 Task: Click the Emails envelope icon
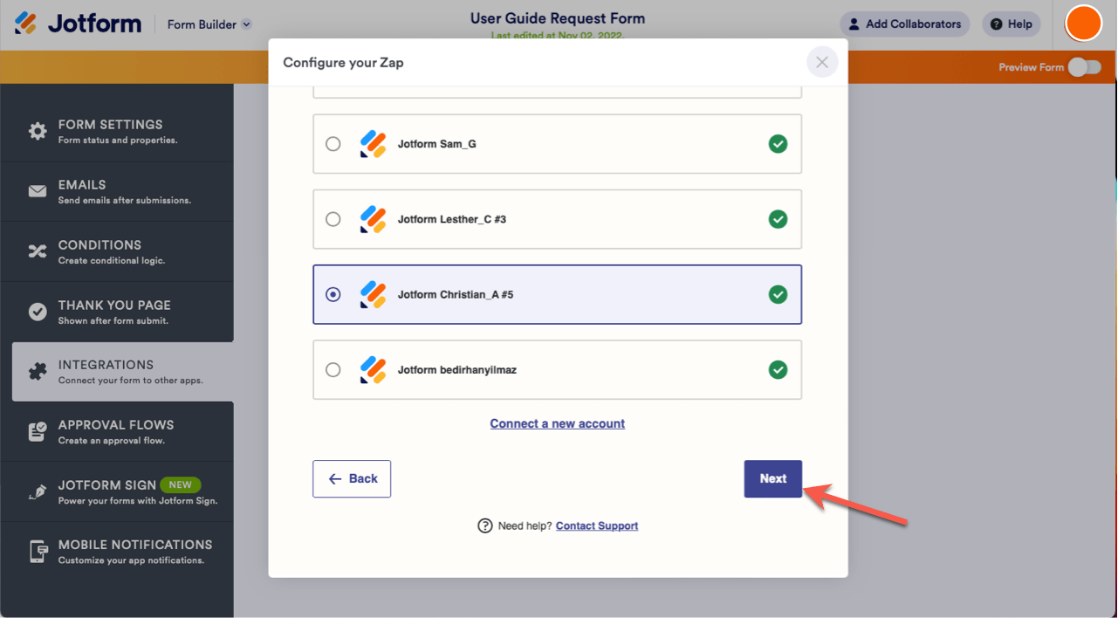(38, 191)
